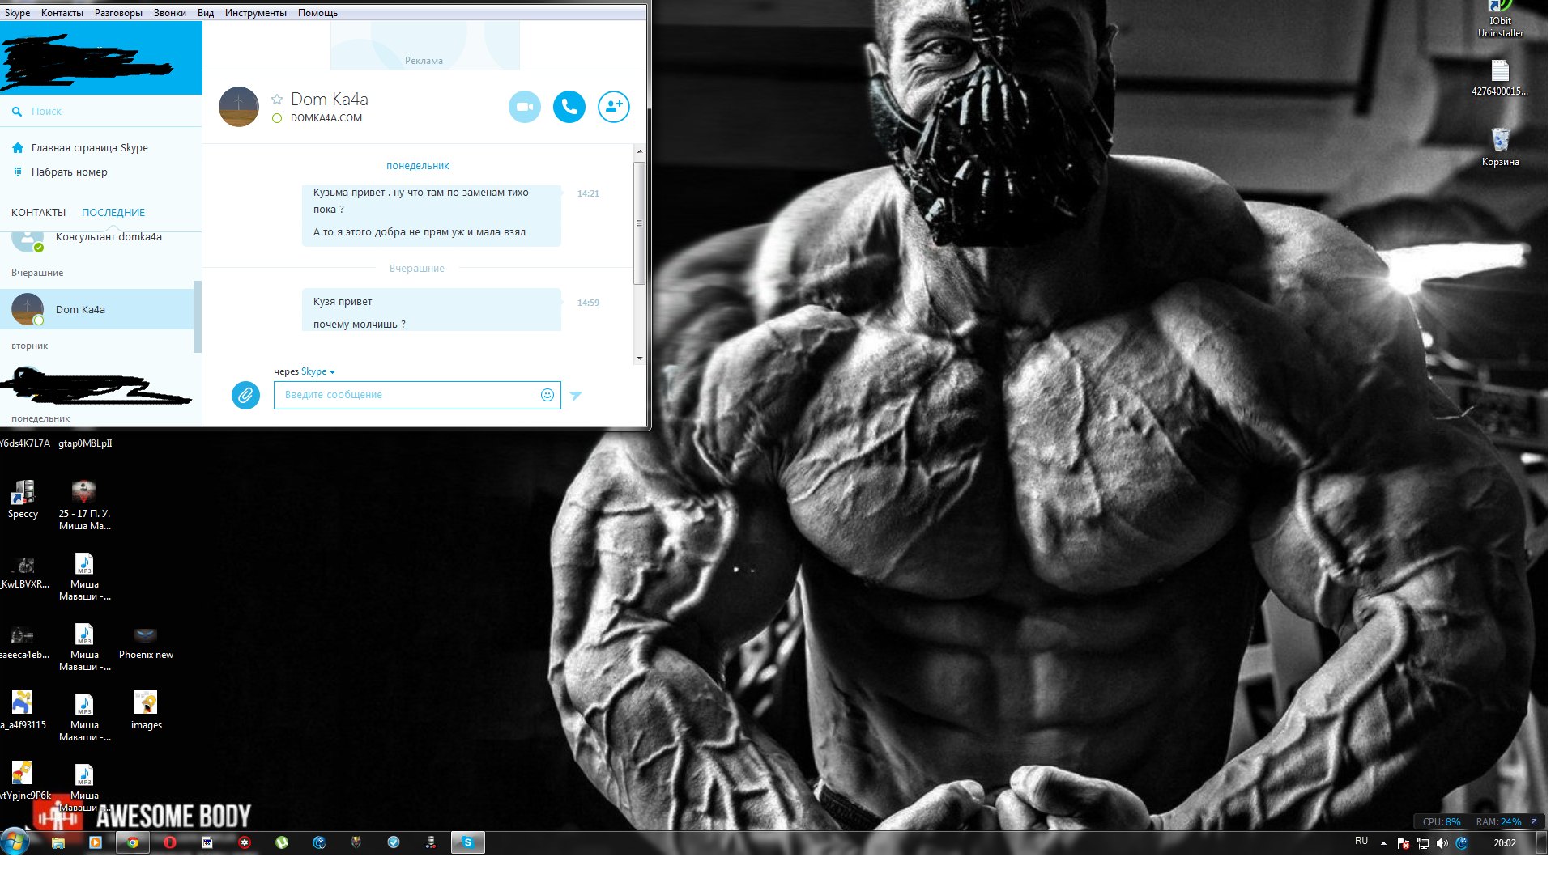Switch to the КОНТАКТЫ tab
The image size is (1555, 874).
[x=38, y=213]
